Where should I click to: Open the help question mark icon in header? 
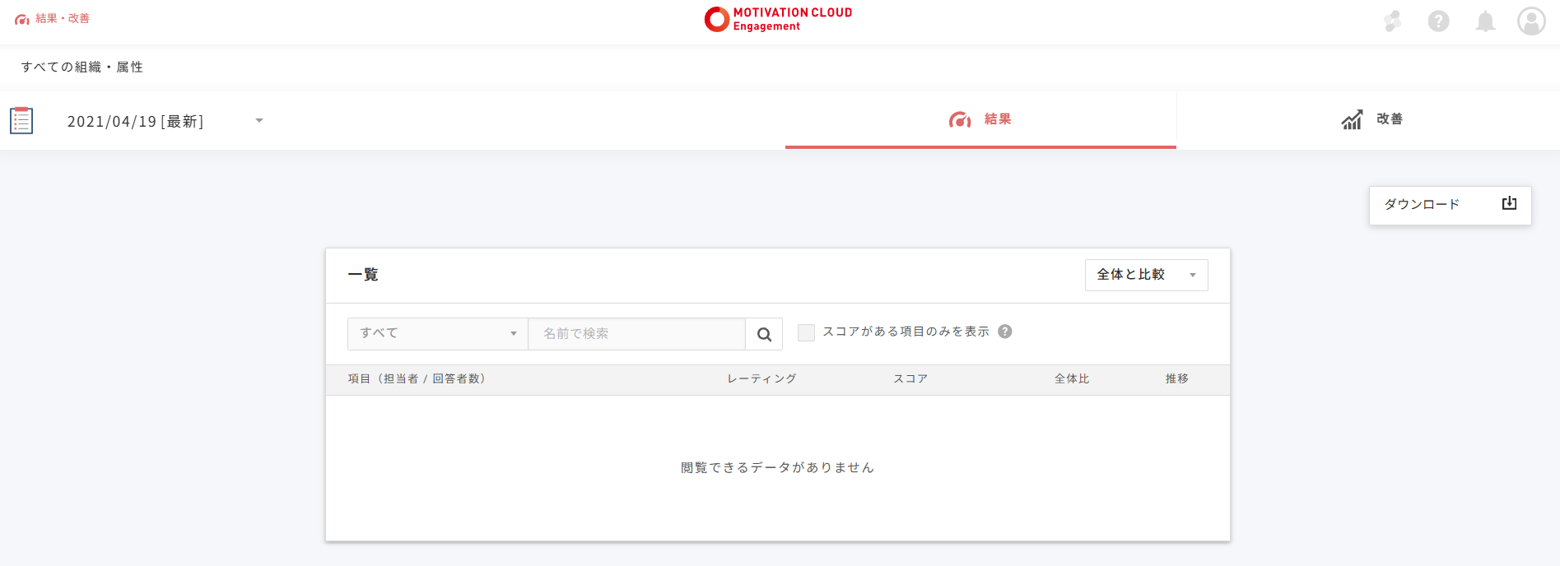click(x=1438, y=21)
